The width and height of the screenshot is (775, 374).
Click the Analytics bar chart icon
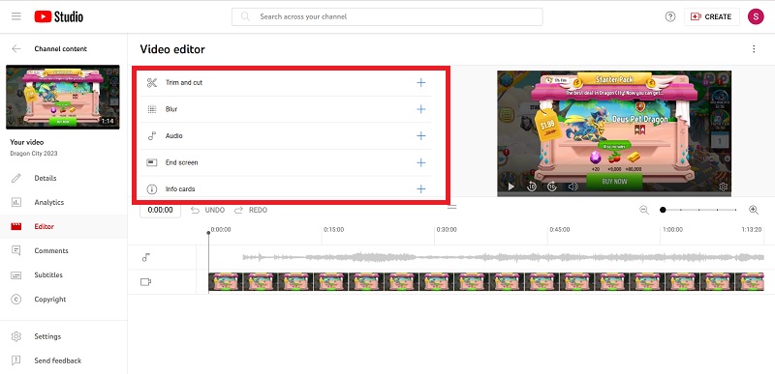pyautogui.click(x=16, y=203)
